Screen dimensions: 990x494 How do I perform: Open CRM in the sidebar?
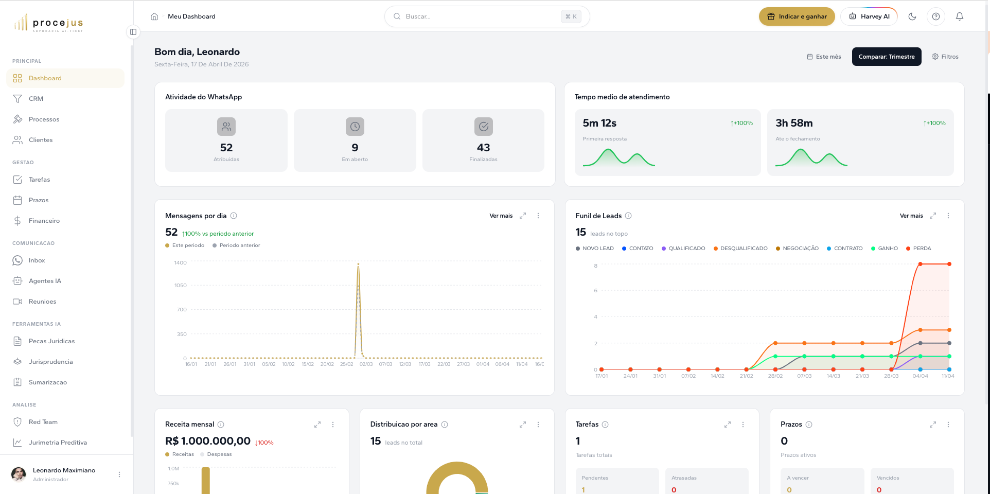click(x=65, y=99)
